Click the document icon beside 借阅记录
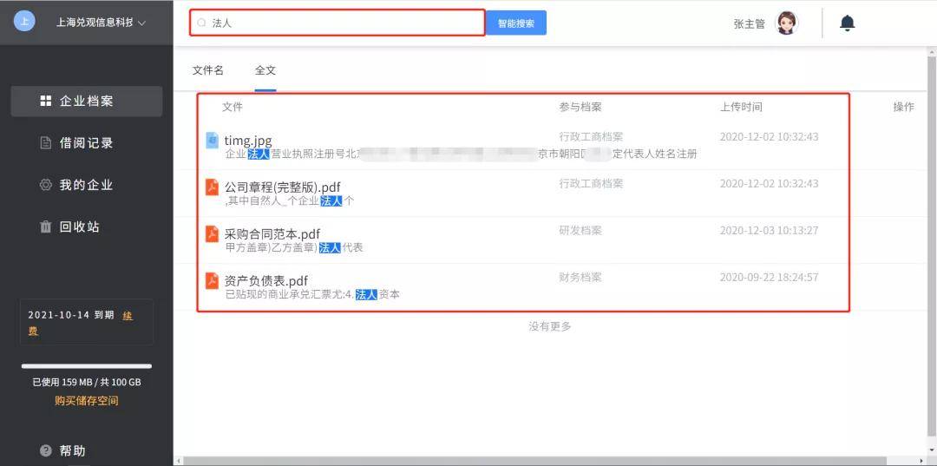This screenshot has height=466, width=937. coord(45,143)
